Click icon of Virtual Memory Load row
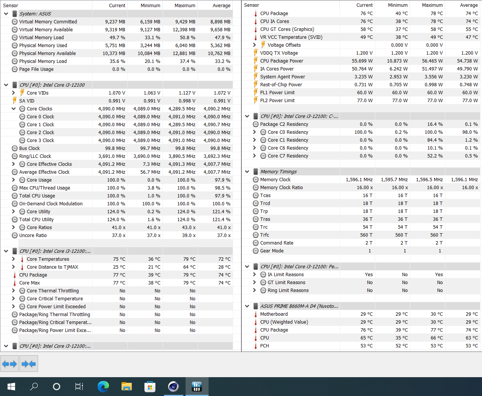Image resolution: width=482 pixels, height=396 pixels. pos(15,37)
